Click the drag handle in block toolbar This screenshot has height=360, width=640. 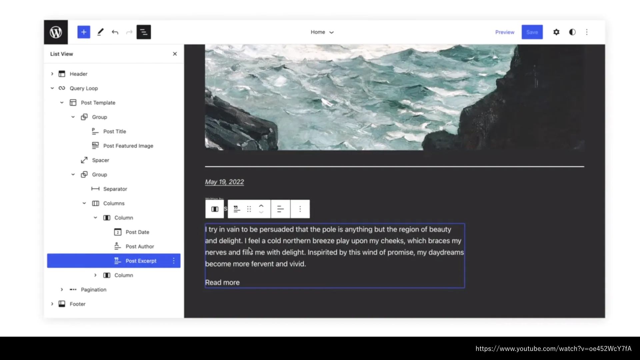[249, 209]
